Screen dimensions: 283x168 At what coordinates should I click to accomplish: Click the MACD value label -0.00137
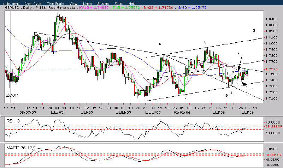tap(273, 155)
